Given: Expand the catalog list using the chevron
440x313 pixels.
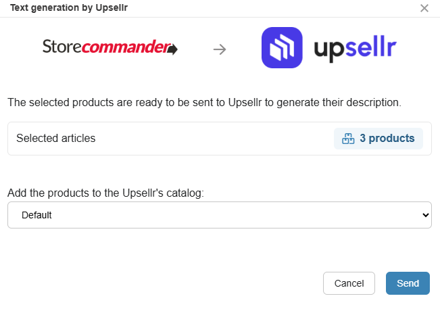Looking at the screenshot, I should [425, 215].
